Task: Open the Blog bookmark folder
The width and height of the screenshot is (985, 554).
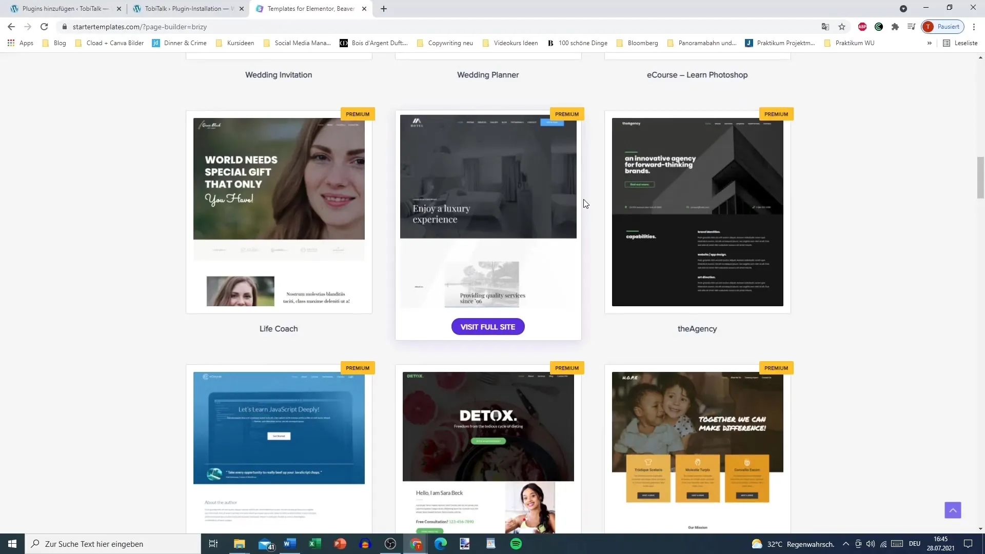Action: coord(54,43)
